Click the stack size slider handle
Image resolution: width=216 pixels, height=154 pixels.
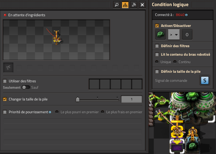[x=78, y=99]
